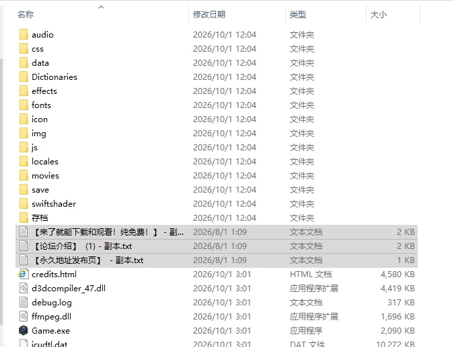Select the img folder name

click(x=39, y=134)
